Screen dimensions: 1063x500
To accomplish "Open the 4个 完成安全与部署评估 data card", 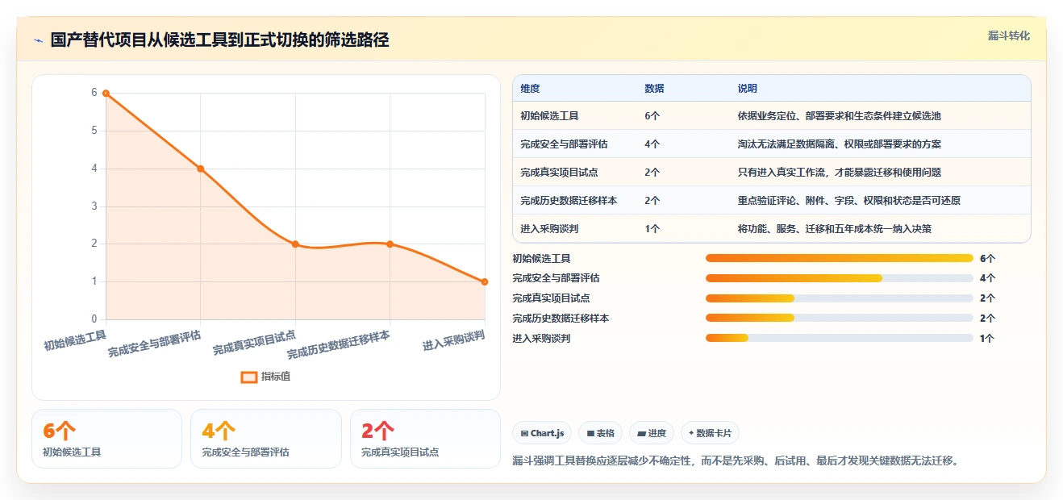I will 266,439.
